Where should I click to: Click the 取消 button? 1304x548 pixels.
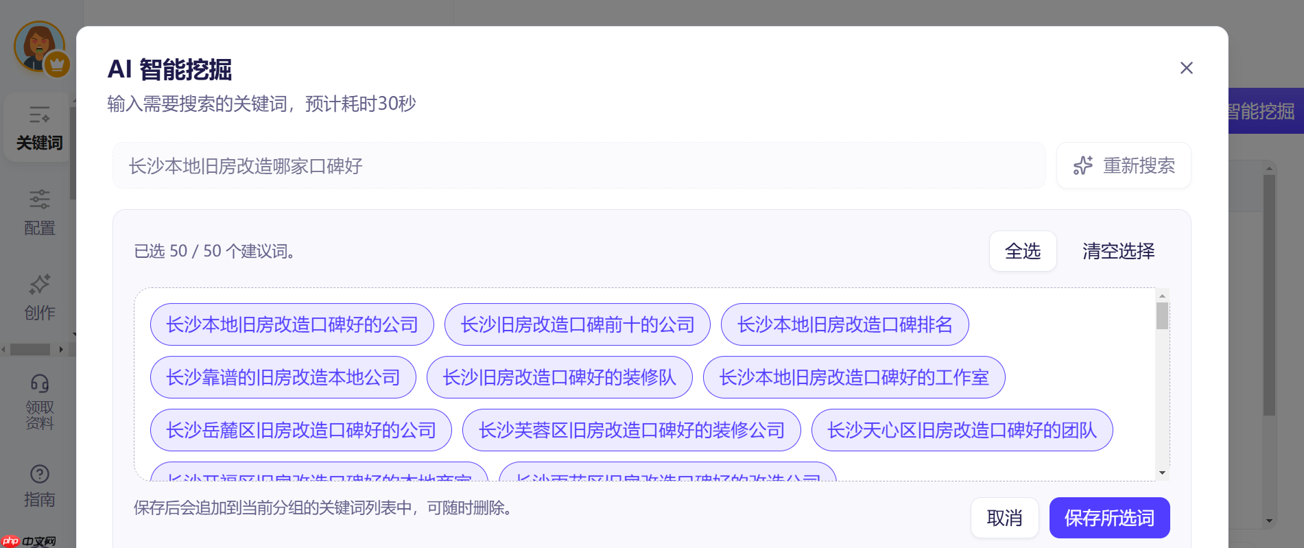click(x=1004, y=518)
